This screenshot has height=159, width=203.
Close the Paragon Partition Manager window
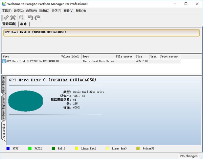197,4
